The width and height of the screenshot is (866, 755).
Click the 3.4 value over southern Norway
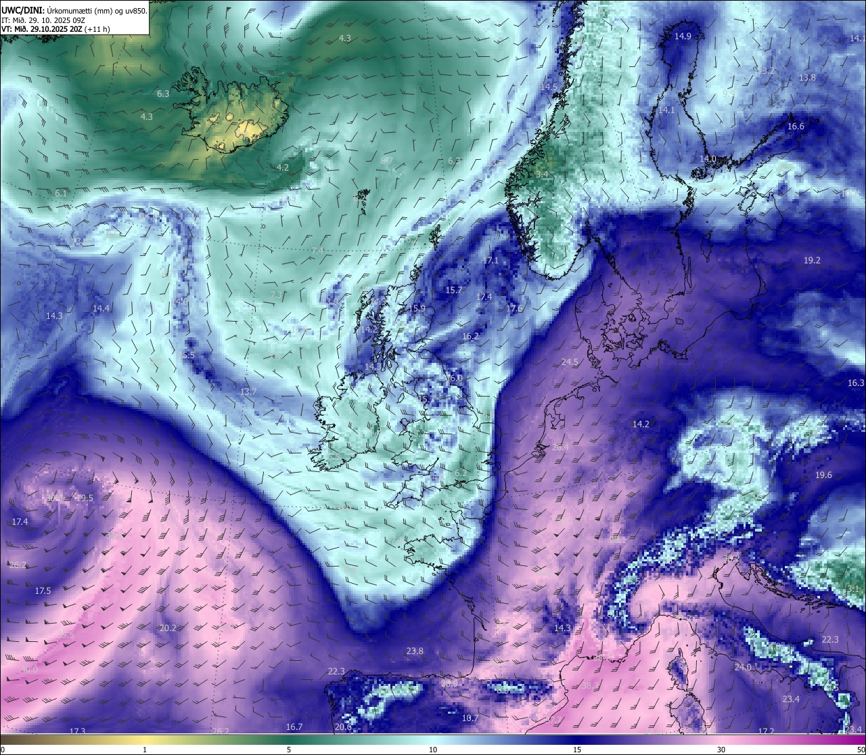coord(542,175)
